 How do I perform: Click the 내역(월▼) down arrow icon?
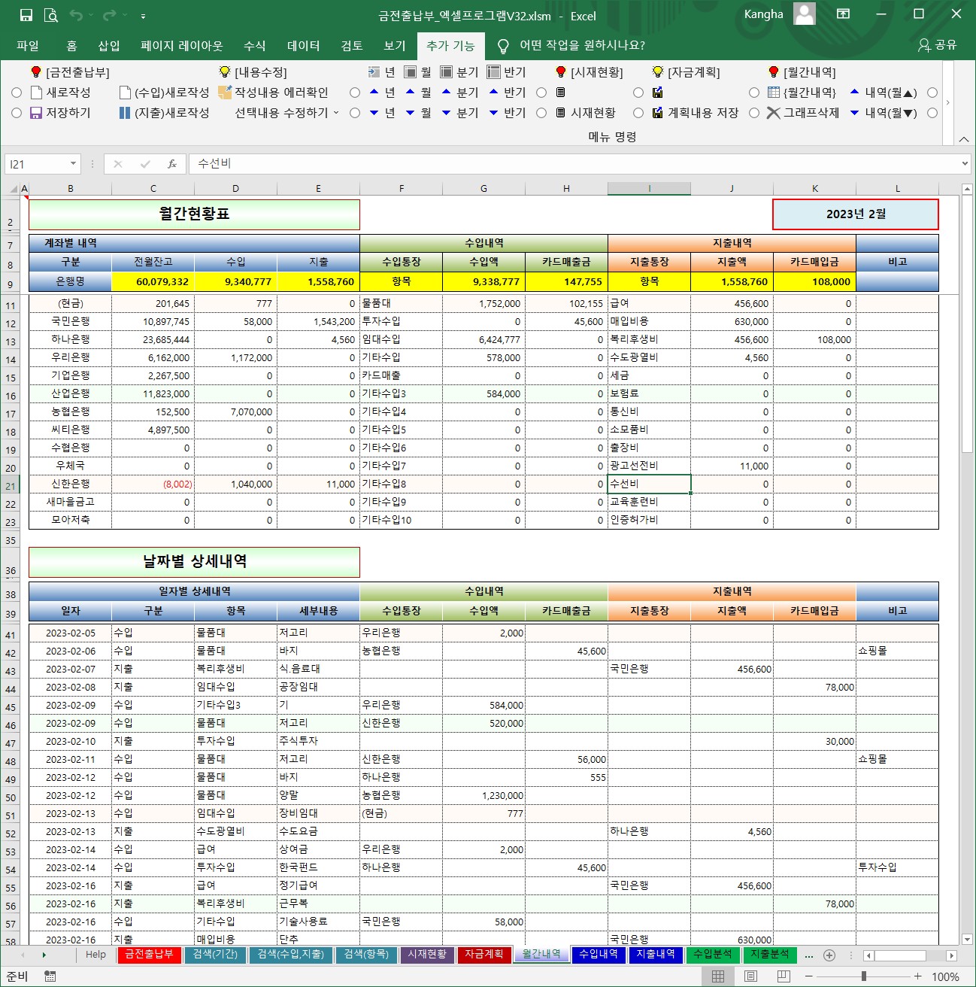click(x=855, y=113)
